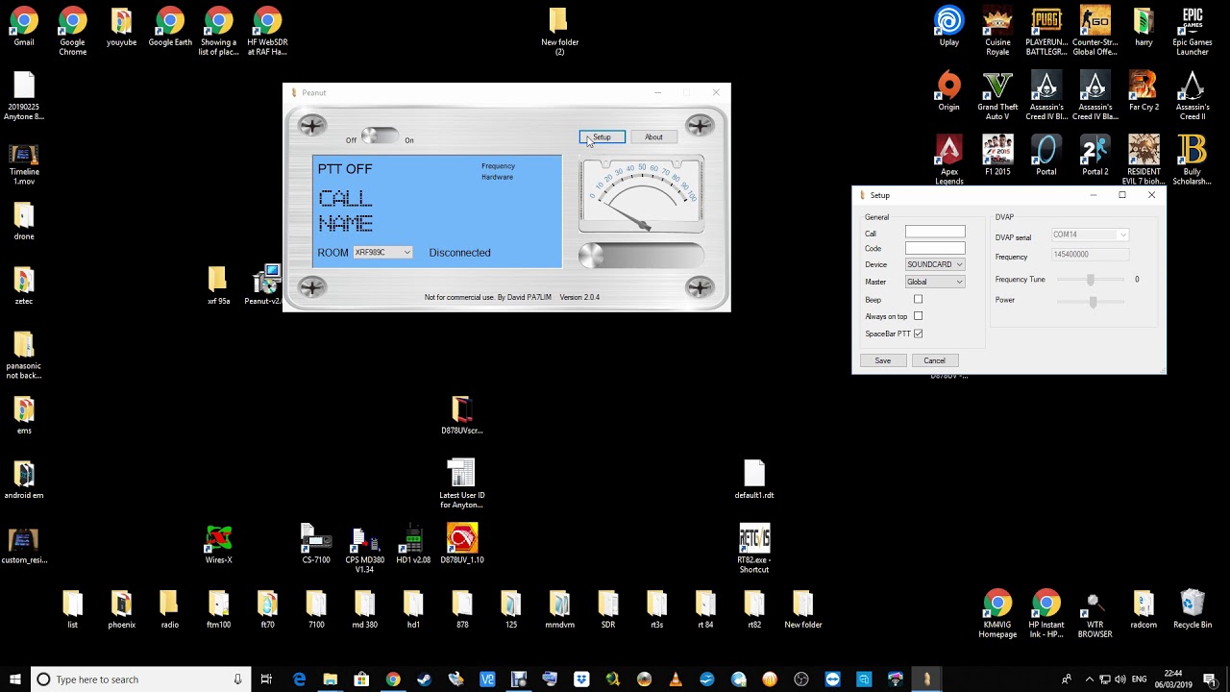The image size is (1230, 692).
Task: Open VLC media player from the taskbar
Action: (x=676, y=680)
